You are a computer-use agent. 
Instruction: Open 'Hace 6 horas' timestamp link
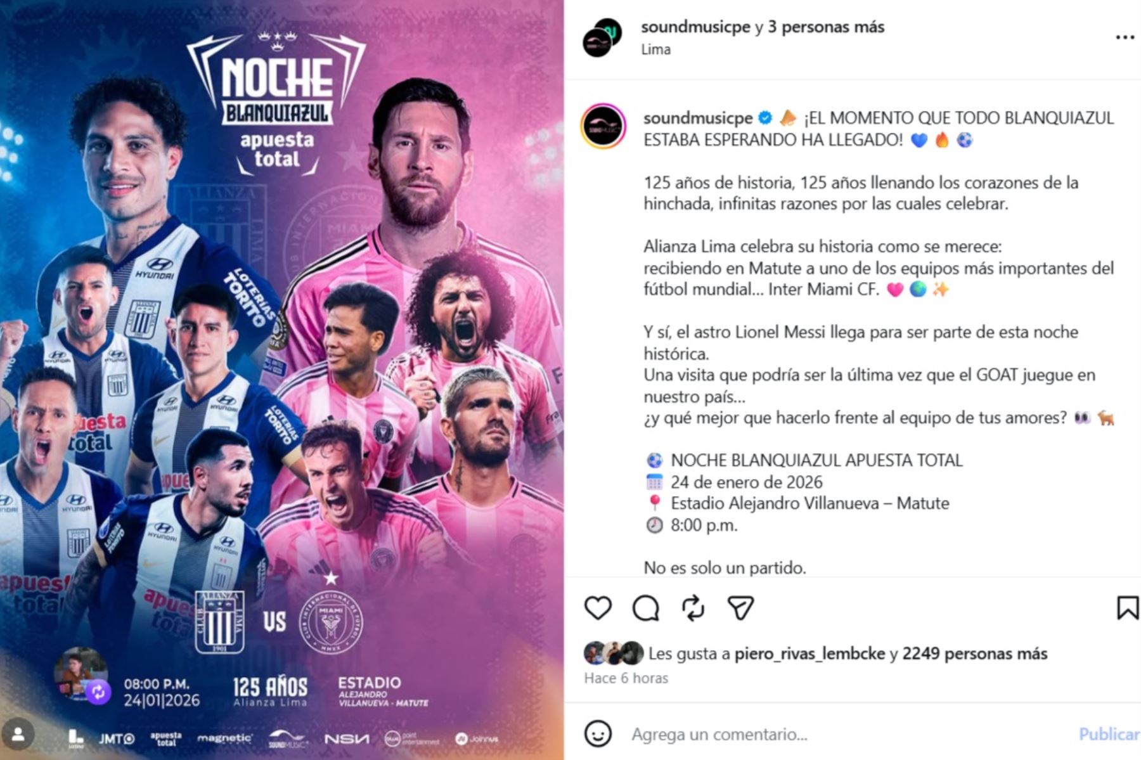coord(626,678)
